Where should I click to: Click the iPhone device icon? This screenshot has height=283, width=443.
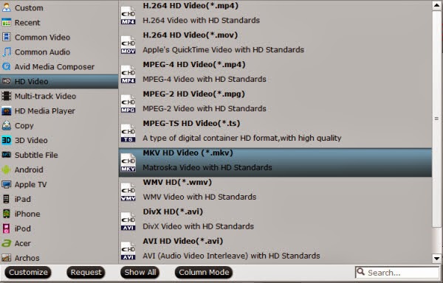[6, 214]
